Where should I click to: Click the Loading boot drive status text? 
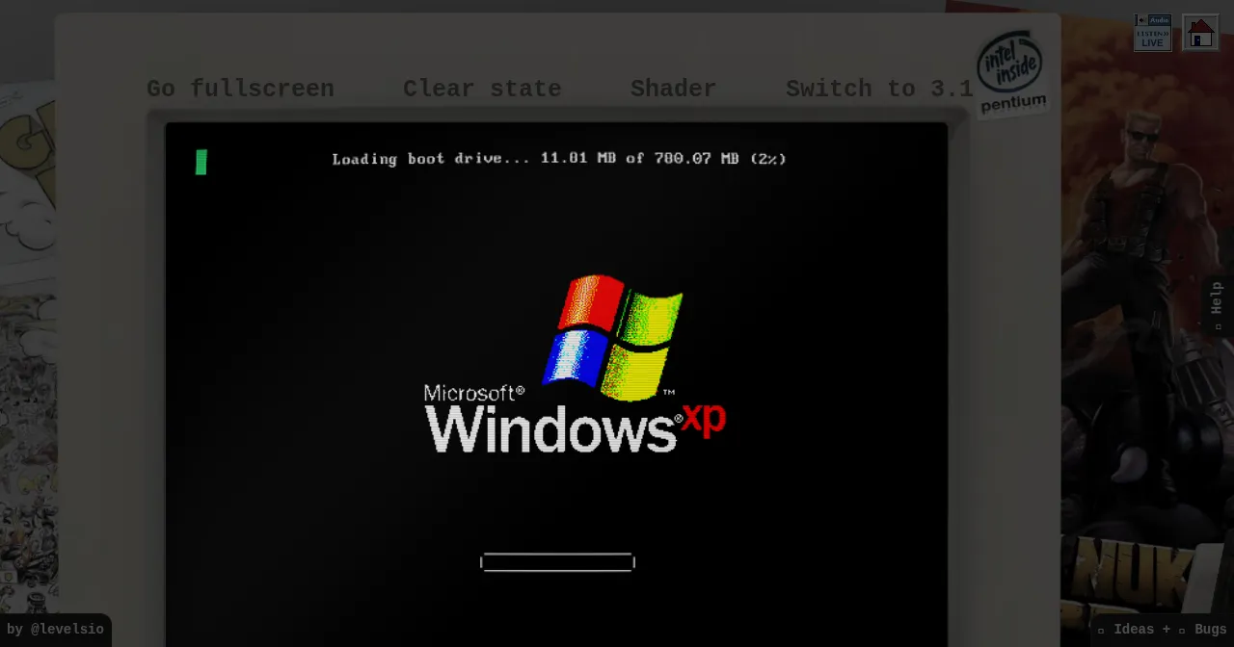point(559,159)
